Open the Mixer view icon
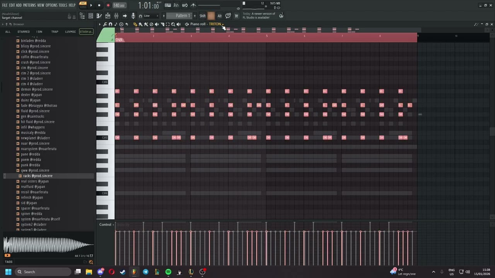495x278 pixels. pos(116,16)
